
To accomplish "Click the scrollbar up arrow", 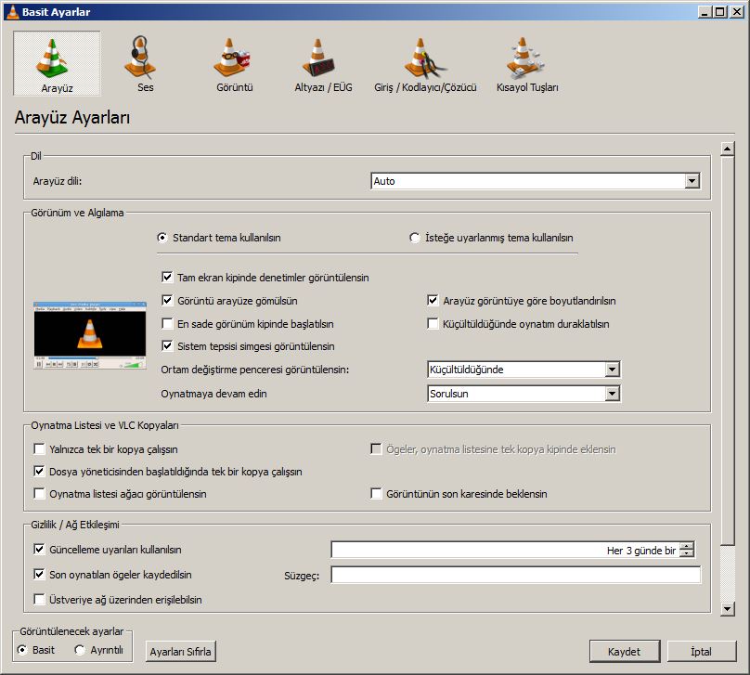I will click(x=727, y=149).
